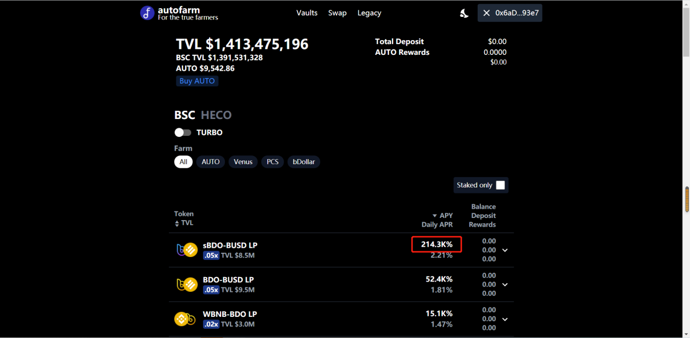Open the Vaults navigation menu

[x=307, y=13]
